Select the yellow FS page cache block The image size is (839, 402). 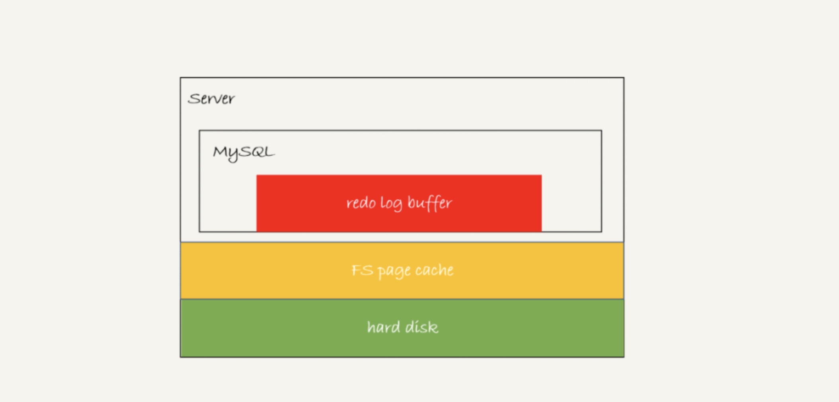[402, 271]
